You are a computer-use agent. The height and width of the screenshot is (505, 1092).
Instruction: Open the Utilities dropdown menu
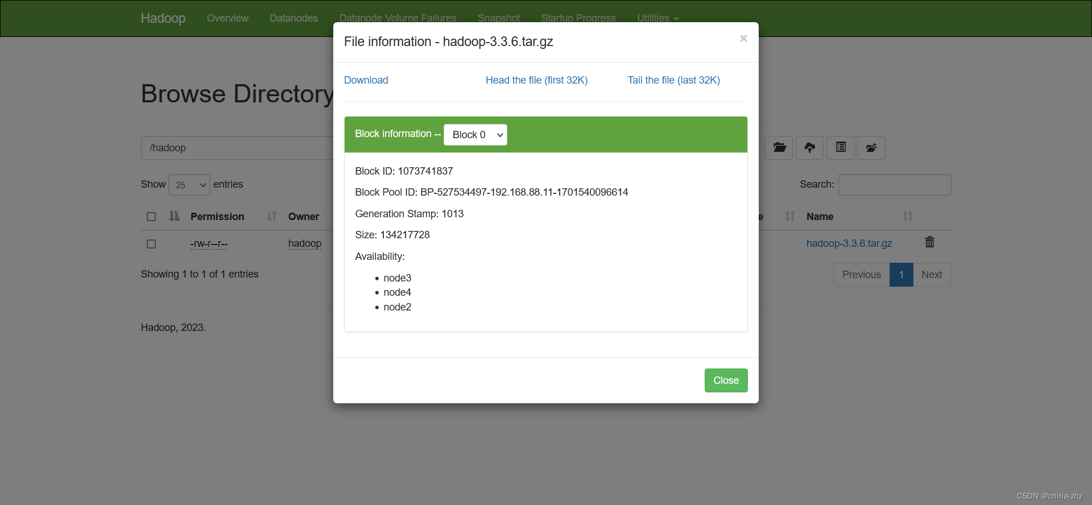point(657,18)
